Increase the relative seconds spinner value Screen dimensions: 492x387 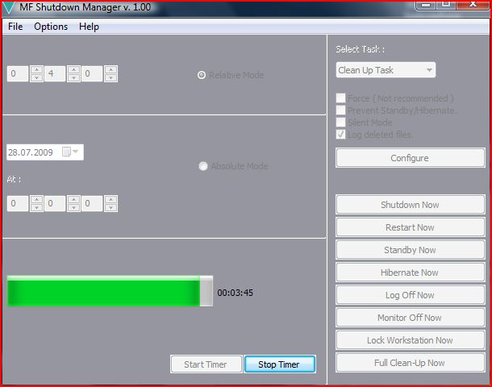[110, 70]
